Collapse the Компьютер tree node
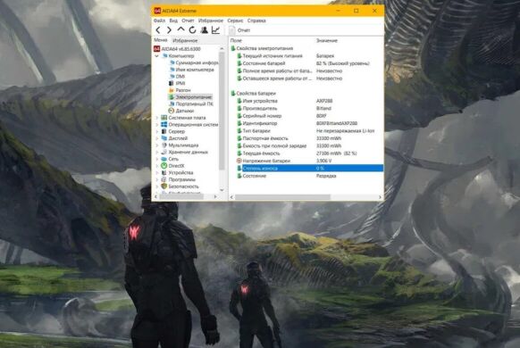The width and height of the screenshot is (520, 348). click(157, 56)
